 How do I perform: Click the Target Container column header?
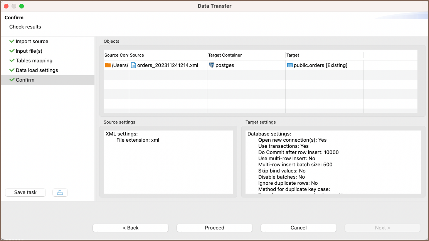tap(225, 55)
